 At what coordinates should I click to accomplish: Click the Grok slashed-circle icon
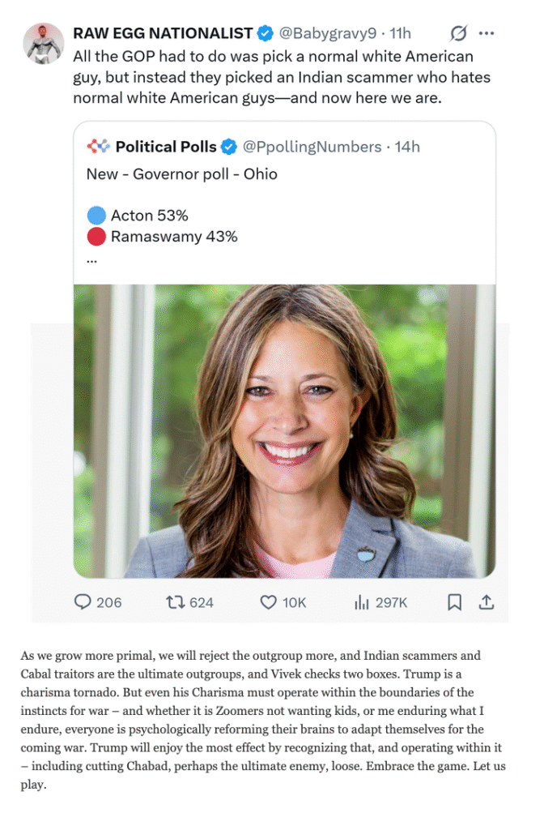pos(458,33)
